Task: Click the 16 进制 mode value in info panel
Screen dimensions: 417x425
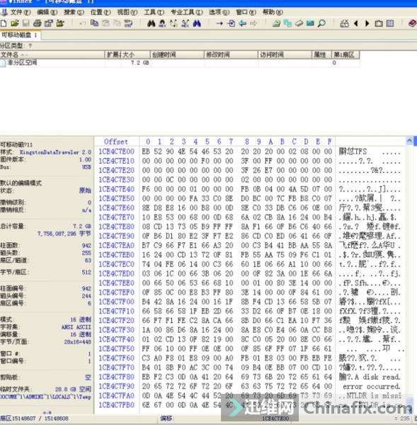Action: pos(81,319)
